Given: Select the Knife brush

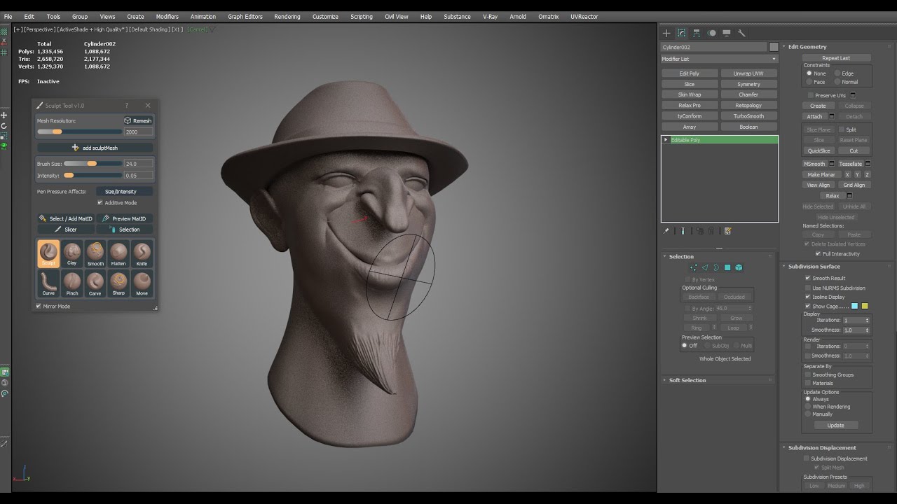Looking at the screenshot, I should [142, 253].
